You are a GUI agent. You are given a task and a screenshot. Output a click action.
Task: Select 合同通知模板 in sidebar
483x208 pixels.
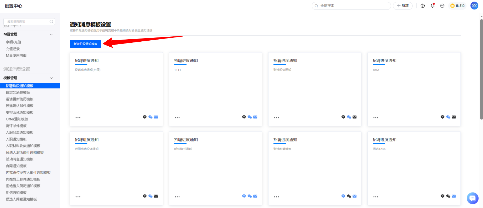click(x=16, y=166)
